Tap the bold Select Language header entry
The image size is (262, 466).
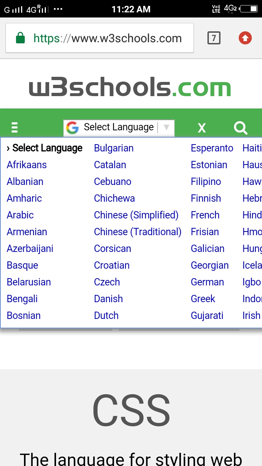pos(45,148)
